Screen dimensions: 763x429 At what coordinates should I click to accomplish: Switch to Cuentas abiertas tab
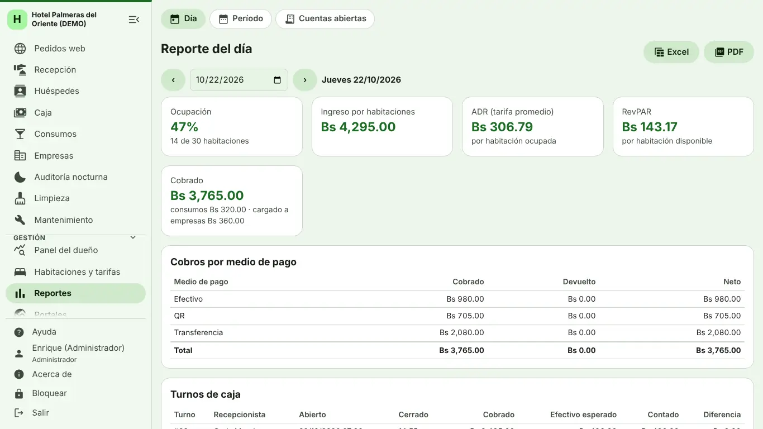[x=325, y=19]
